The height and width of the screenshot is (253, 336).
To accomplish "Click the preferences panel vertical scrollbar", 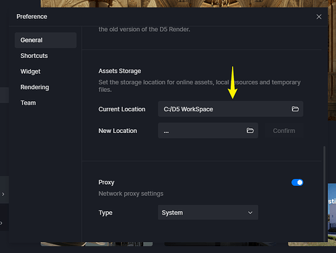I will click(x=324, y=194).
